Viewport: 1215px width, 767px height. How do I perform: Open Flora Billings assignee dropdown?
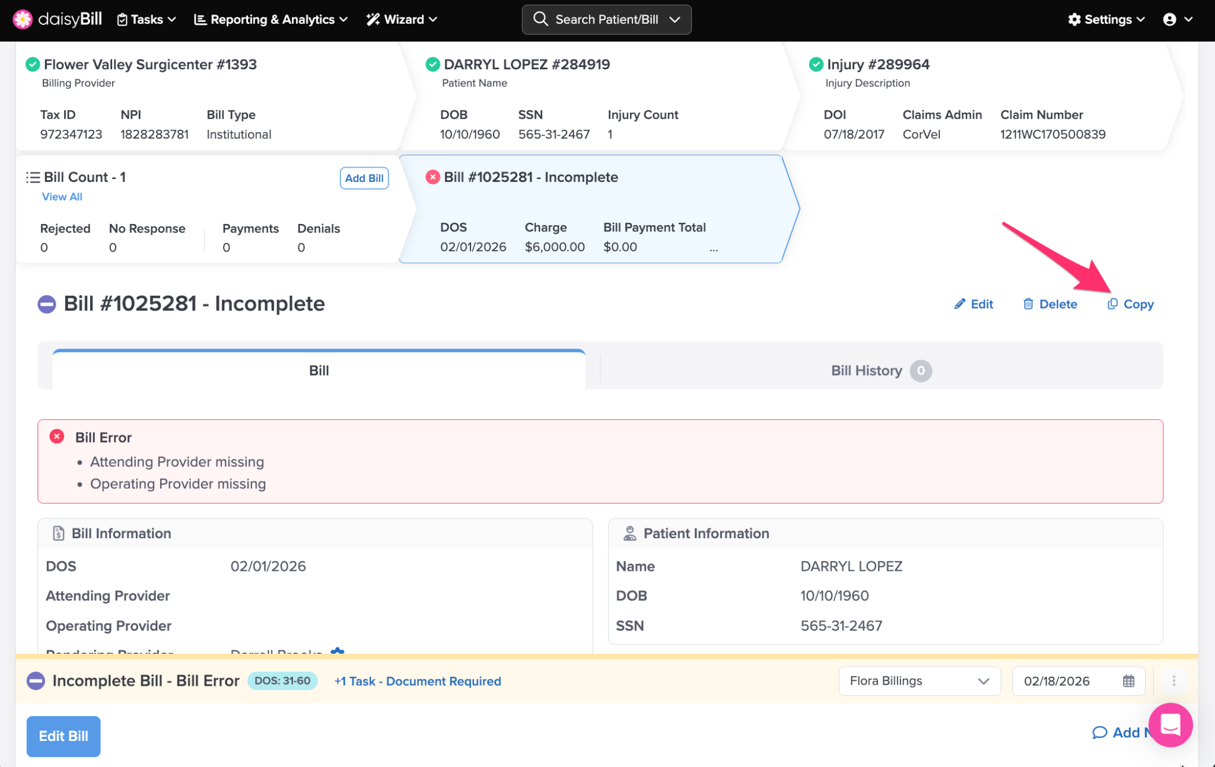(x=919, y=681)
